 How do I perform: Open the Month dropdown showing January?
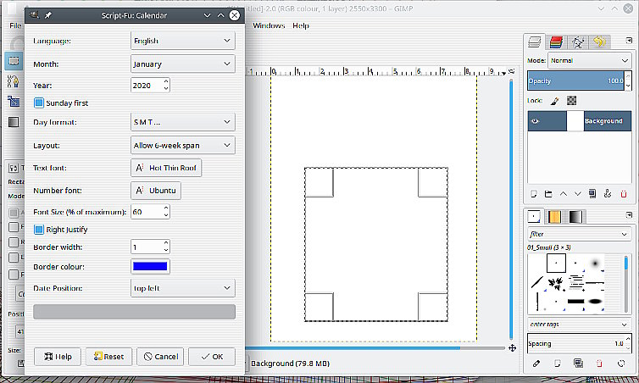point(182,64)
